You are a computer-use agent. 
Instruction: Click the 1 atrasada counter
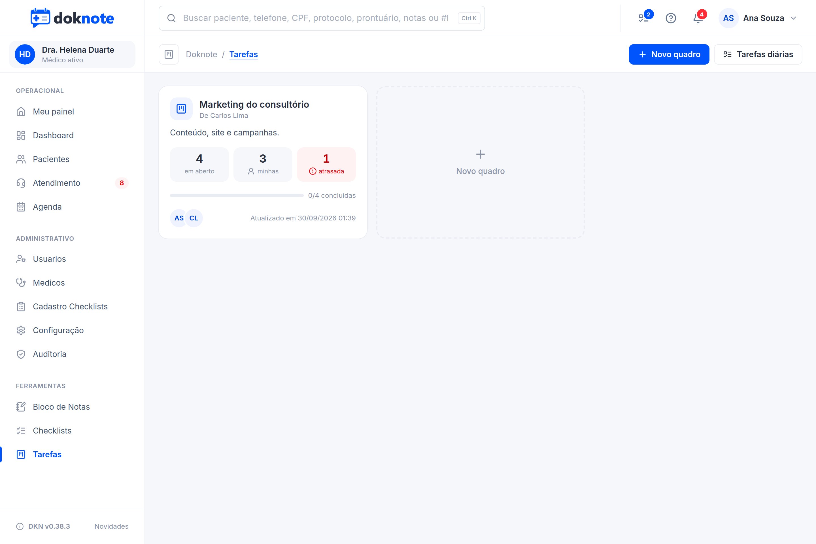326,164
